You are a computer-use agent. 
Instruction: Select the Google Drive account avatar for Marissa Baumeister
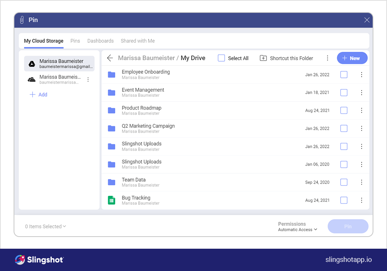click(x=31, y=64)
